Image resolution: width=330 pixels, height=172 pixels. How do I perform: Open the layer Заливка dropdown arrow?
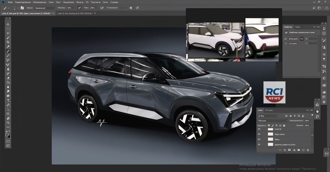pyautogui.click(x=312, y=126)
